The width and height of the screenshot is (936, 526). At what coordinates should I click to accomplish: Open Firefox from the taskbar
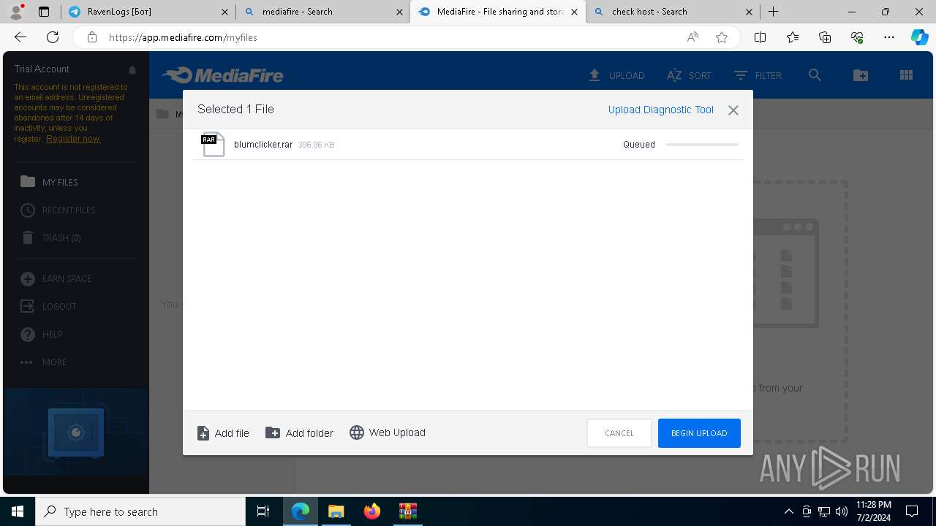coord(372,511)
